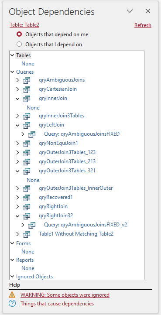Screen dimensions: 161x315
Task: Click the qryLeftJoin query icon
Action: coord(27,125)
